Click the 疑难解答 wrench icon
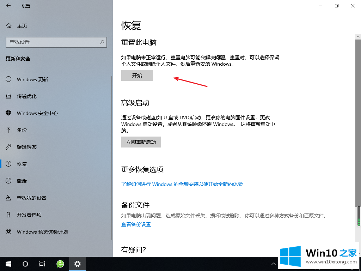The image size is (361, 271). click(8, 147)
